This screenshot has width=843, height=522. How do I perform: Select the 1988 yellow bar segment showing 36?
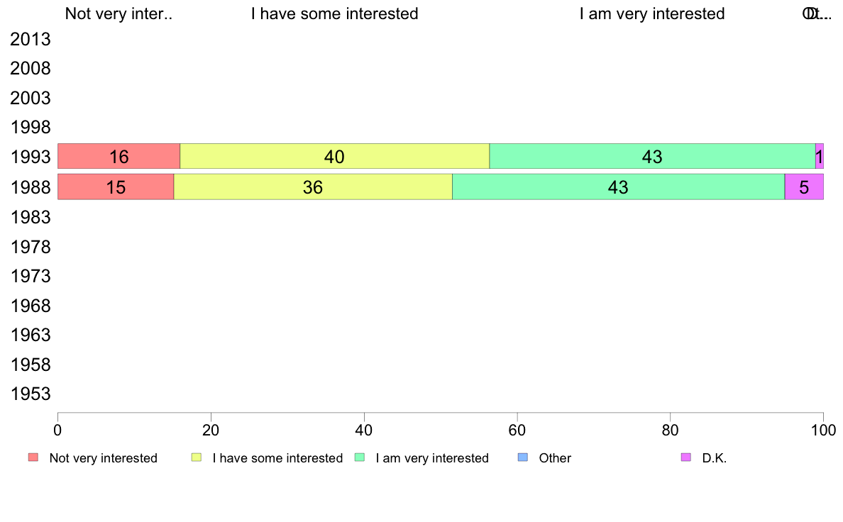pos(313,187)
